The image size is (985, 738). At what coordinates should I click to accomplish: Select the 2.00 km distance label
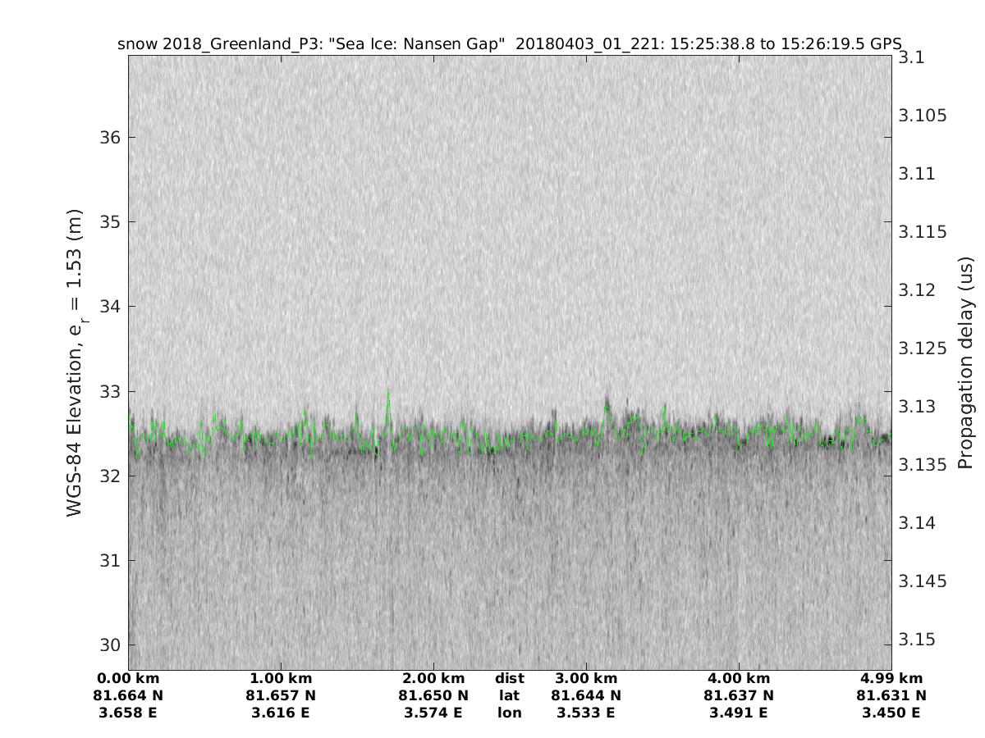433,678
